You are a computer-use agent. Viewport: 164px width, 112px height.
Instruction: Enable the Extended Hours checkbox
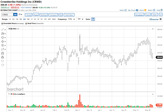point(2,23)
